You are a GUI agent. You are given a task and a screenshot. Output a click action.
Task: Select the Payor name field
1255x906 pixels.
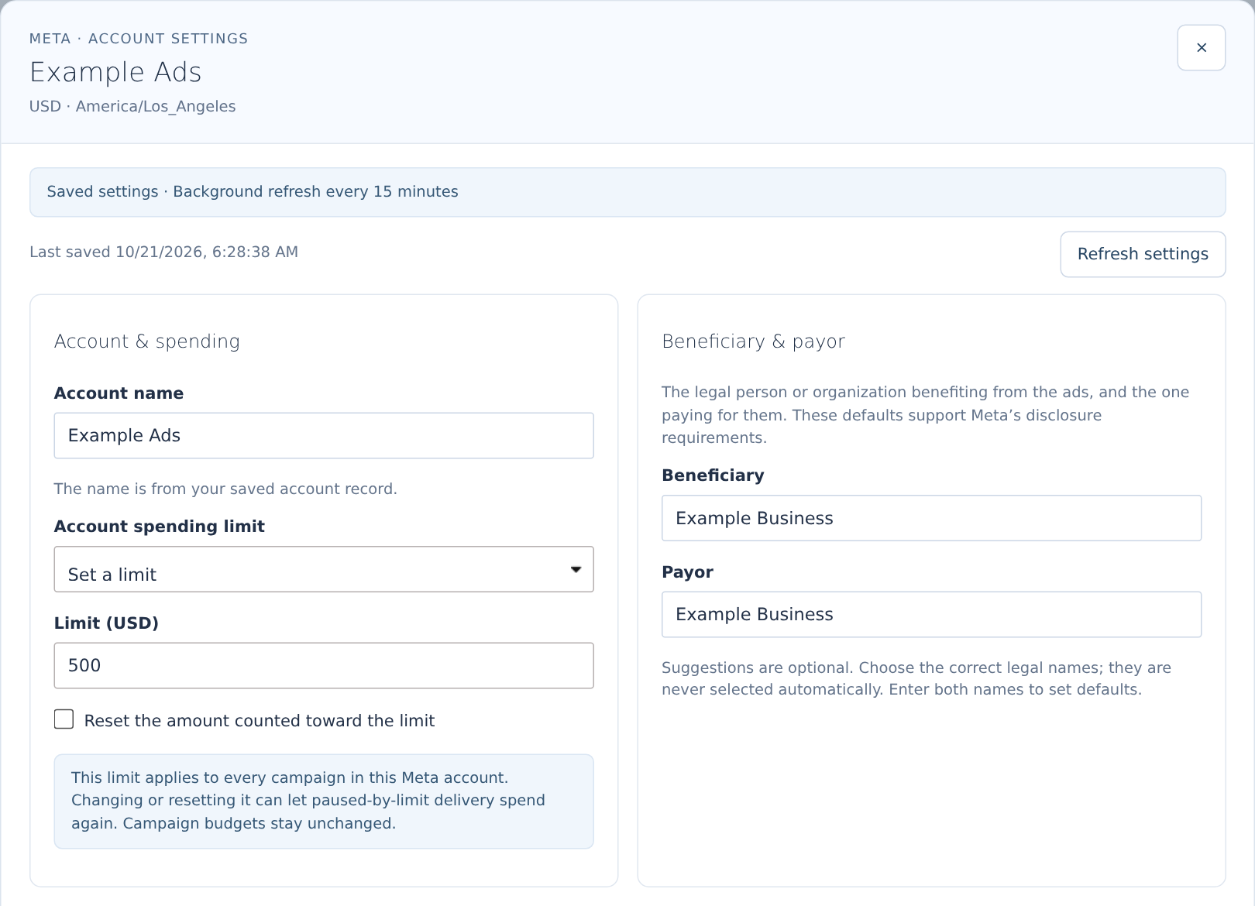tap(931, 615)
